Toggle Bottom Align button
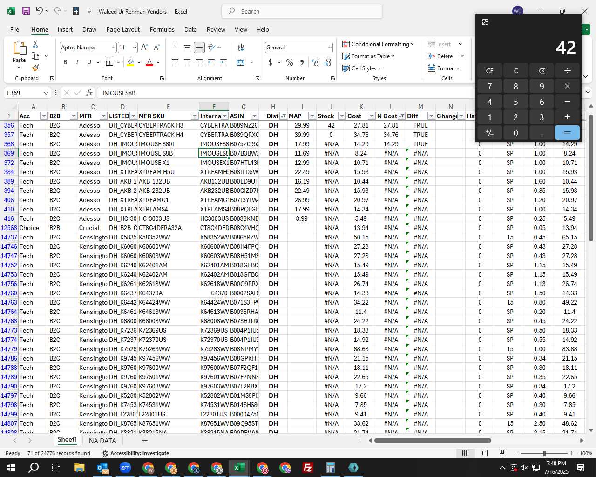This screenshot has width=596, height=477. tap(199, 48)
